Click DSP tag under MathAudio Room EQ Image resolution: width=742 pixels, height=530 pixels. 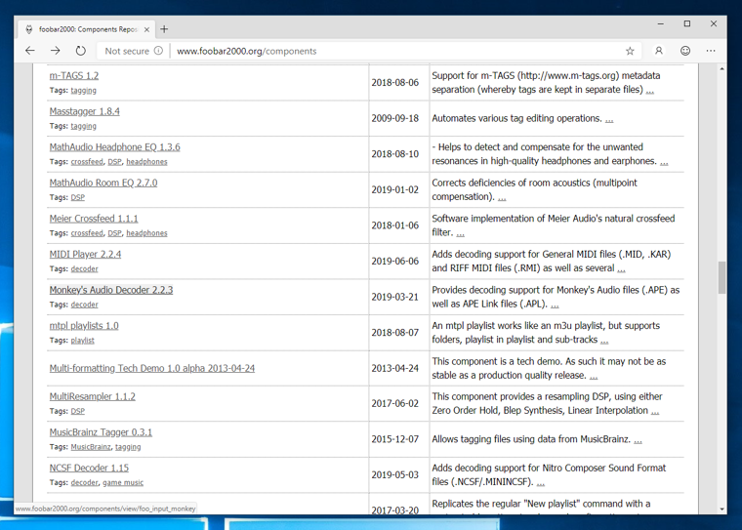77,197
